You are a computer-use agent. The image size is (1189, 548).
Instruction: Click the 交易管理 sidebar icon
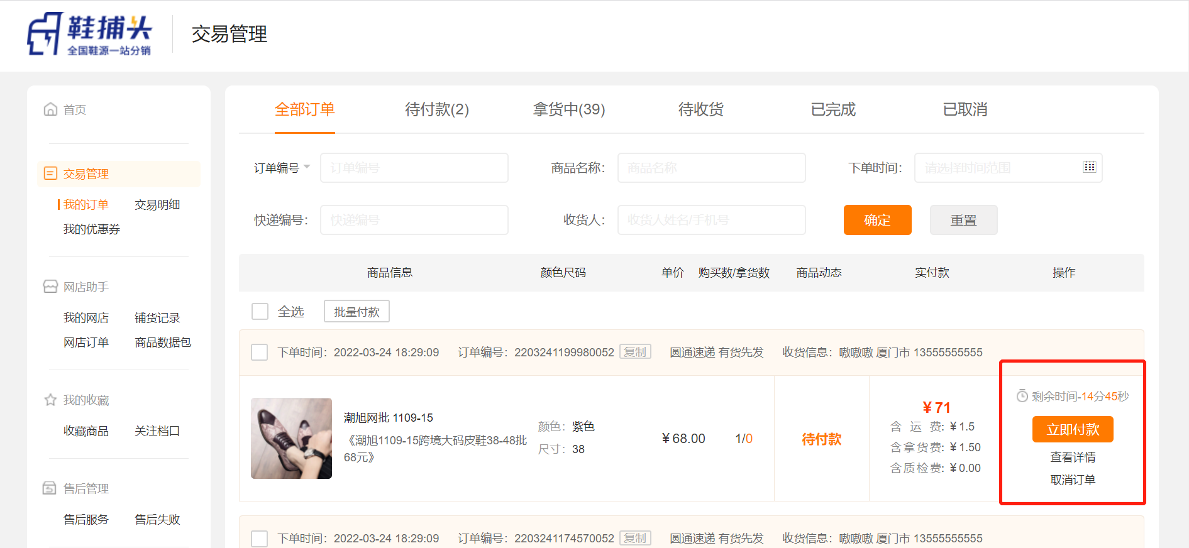[x=50, y=173]
